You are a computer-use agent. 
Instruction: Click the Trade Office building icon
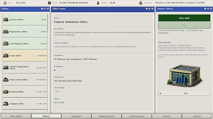click(6, 56)
